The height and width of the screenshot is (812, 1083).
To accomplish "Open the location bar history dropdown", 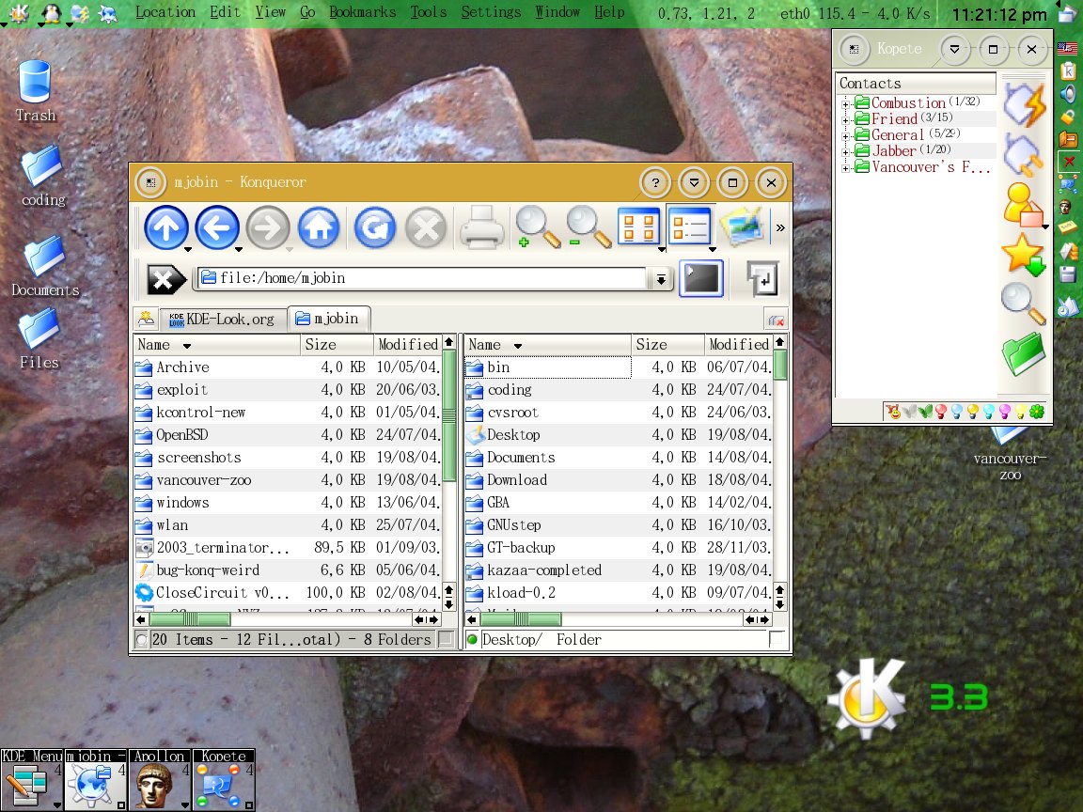I will [661, 279].
